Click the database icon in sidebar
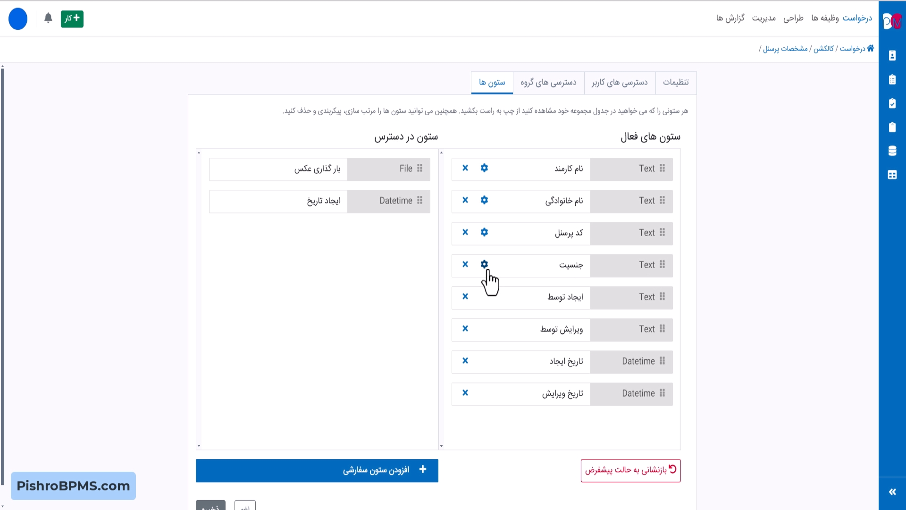The height and width of the screenshot is (510, 906). coord(892,151)
